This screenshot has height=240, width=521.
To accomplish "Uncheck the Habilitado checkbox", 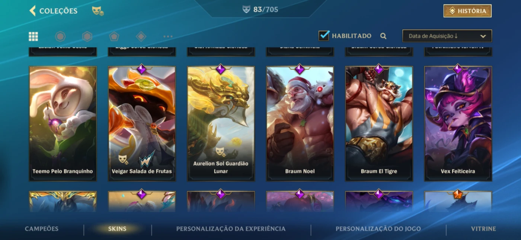I will point(324,35).
